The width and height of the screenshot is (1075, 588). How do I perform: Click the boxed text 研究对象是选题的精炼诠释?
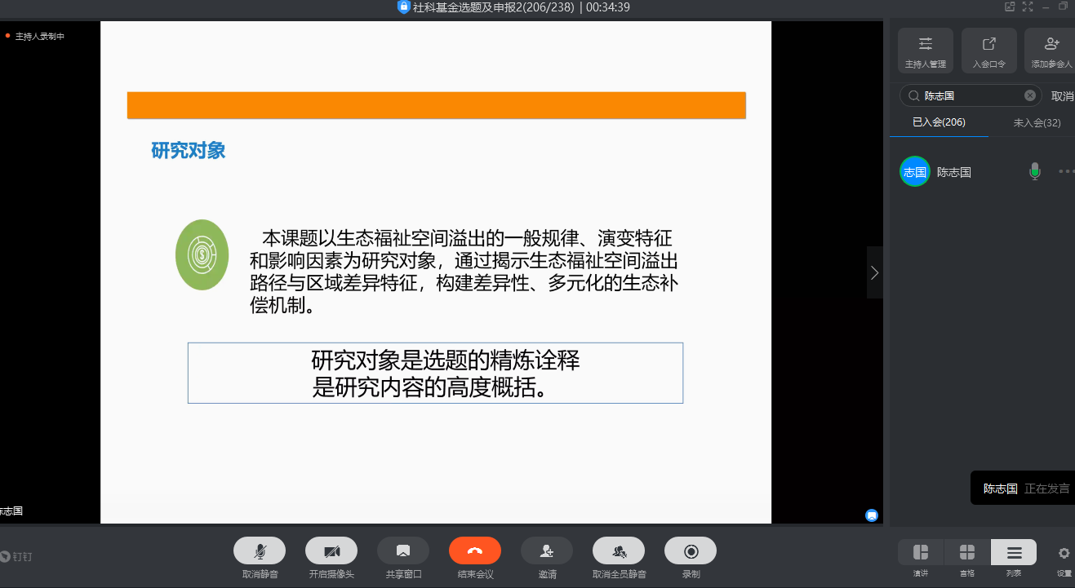pyautogui.click(x=446, y=360)
